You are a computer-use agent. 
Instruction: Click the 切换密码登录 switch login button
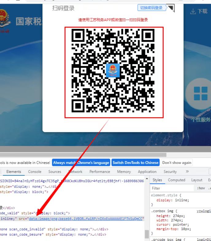(x=152, y=8)
